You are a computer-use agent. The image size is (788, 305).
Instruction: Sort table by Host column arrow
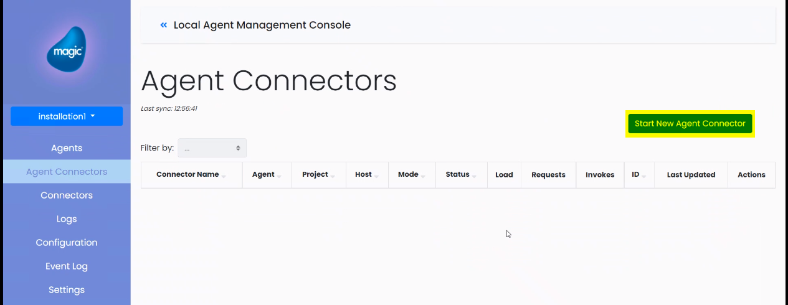376,177
